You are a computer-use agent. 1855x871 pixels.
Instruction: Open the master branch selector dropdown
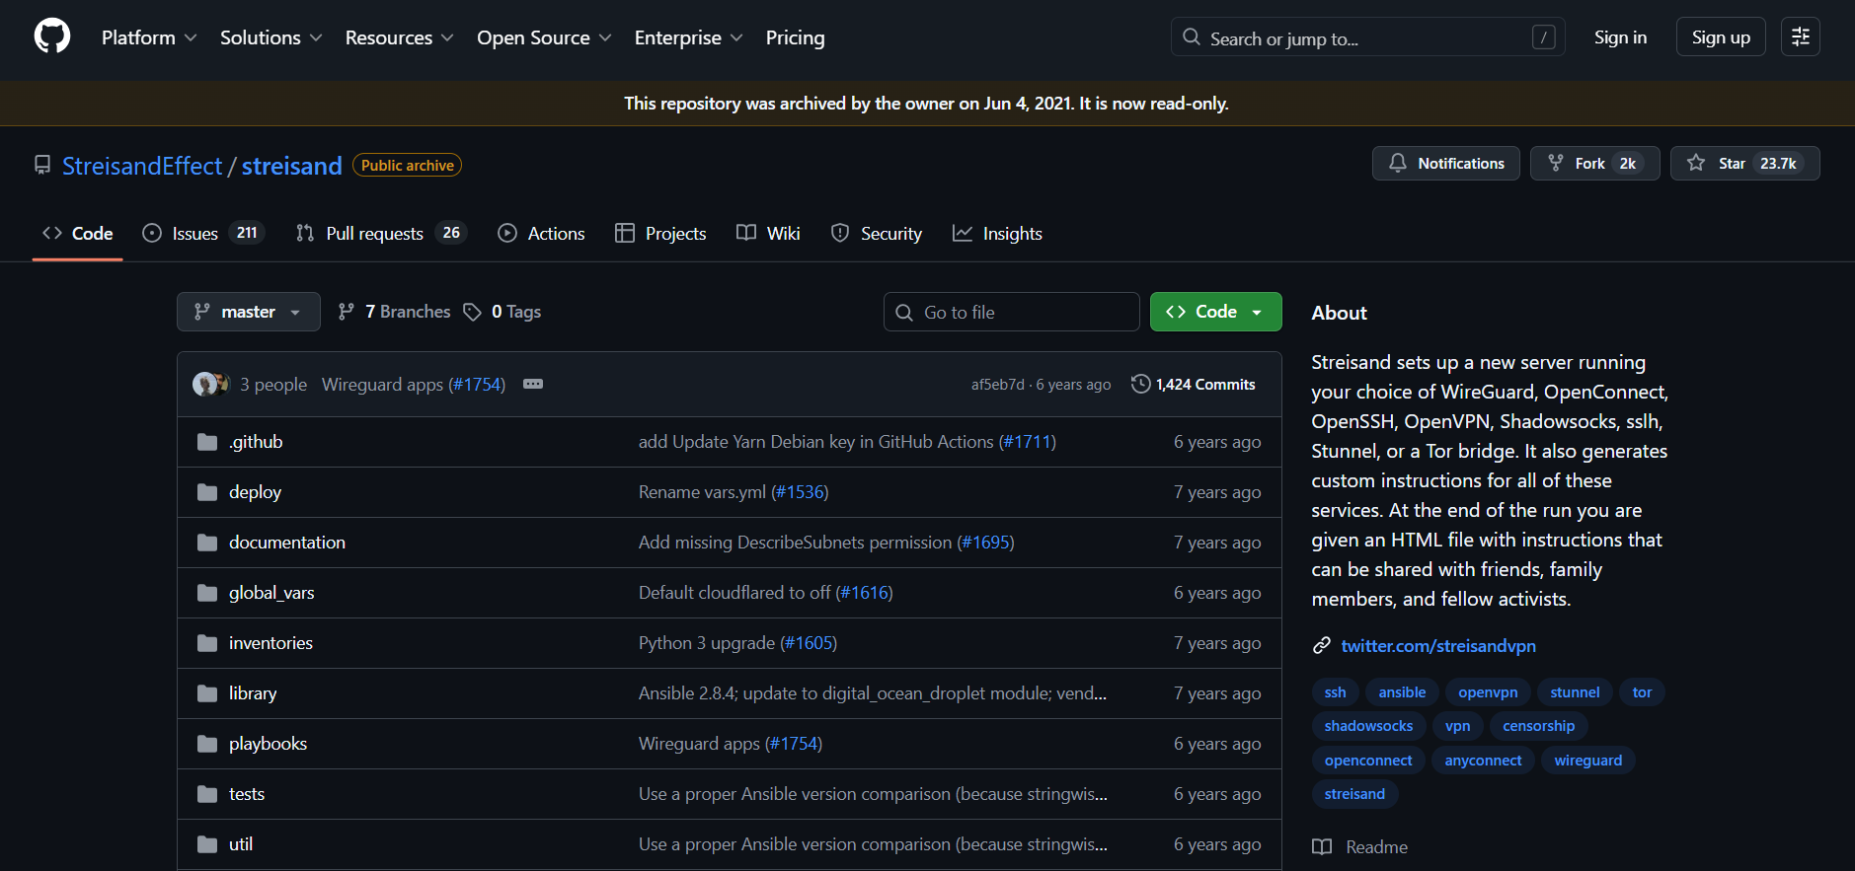click(249, 312)
